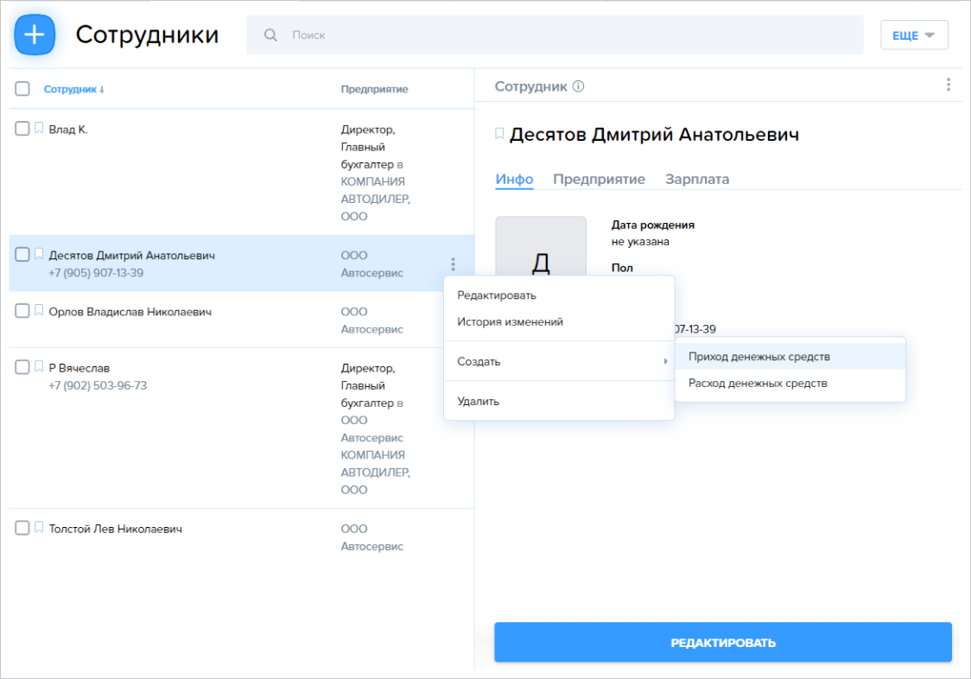Click the blue plus add-employee button

(x=35, y=35)
